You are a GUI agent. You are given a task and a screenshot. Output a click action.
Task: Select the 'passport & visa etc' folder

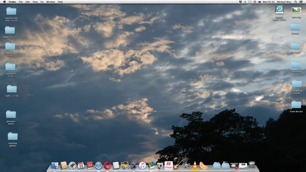(x=296, y=84)
